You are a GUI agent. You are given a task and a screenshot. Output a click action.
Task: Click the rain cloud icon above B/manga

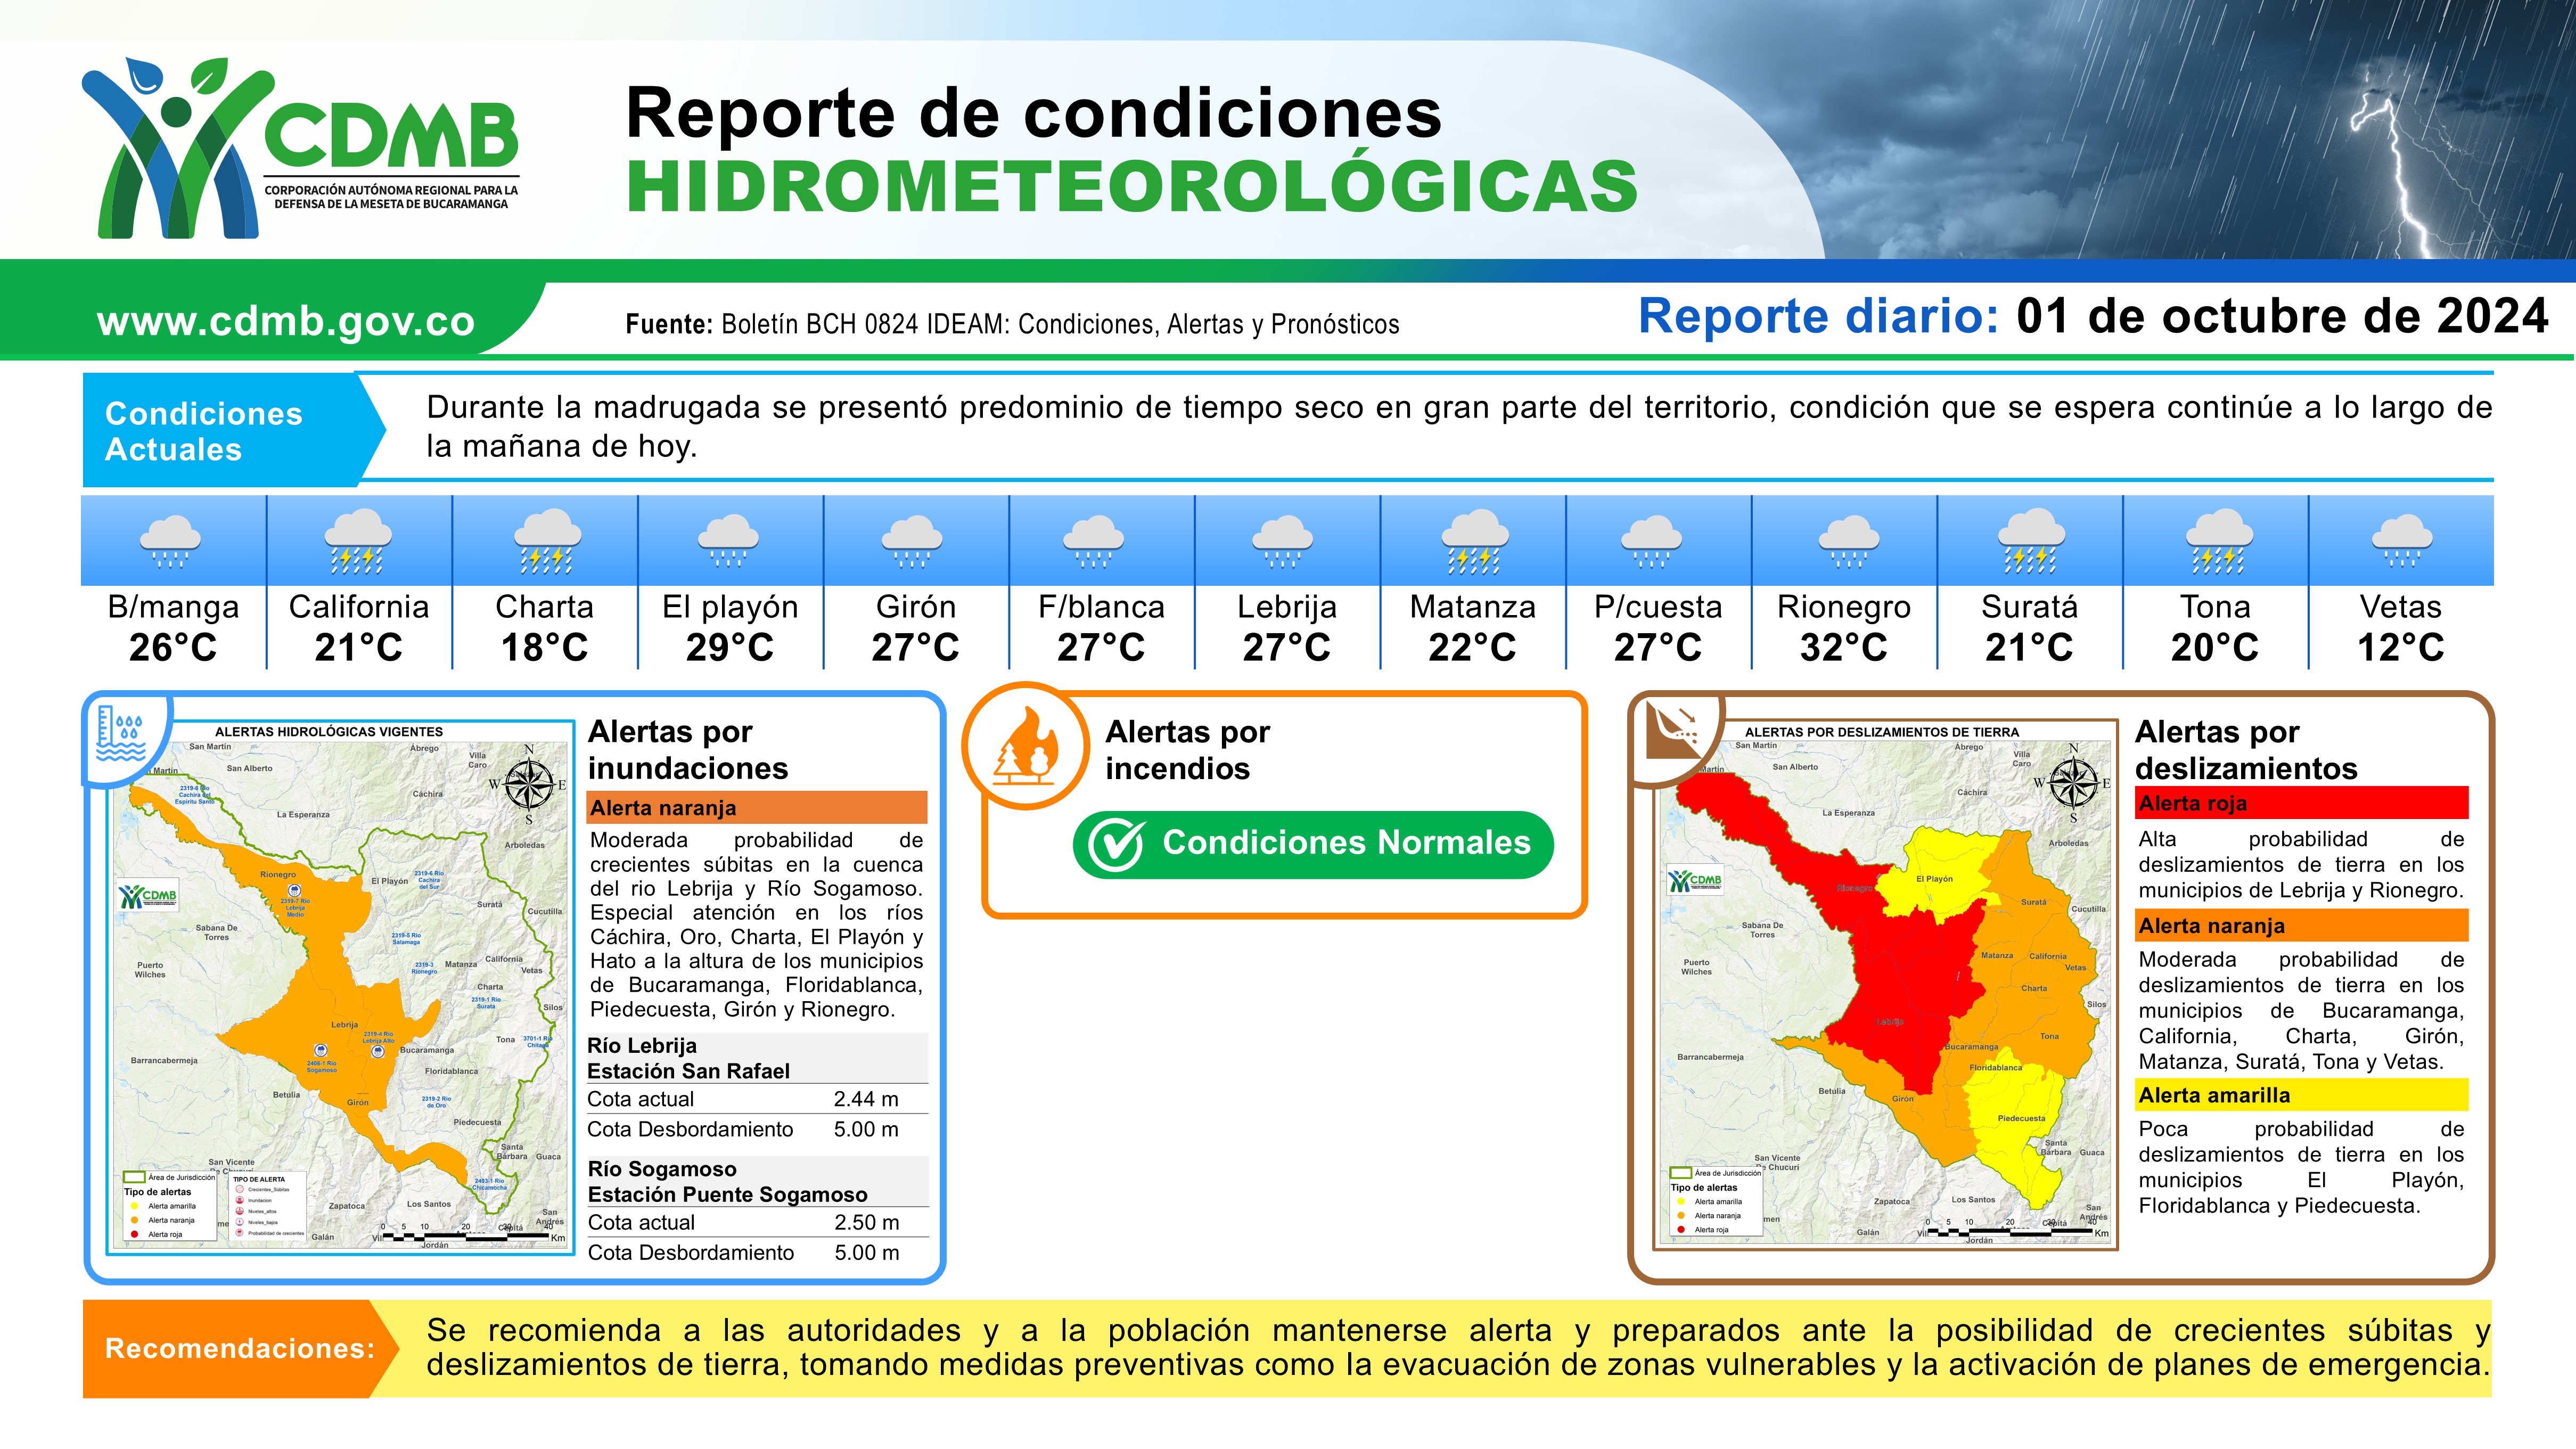click(172, 541)
